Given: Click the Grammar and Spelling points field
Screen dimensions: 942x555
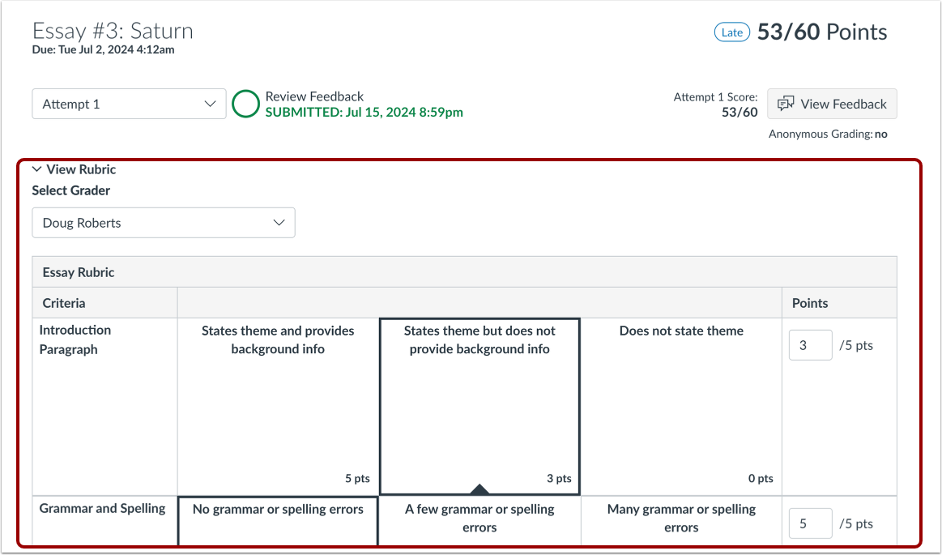Looking at the screenshot, I should pos(810,523).
